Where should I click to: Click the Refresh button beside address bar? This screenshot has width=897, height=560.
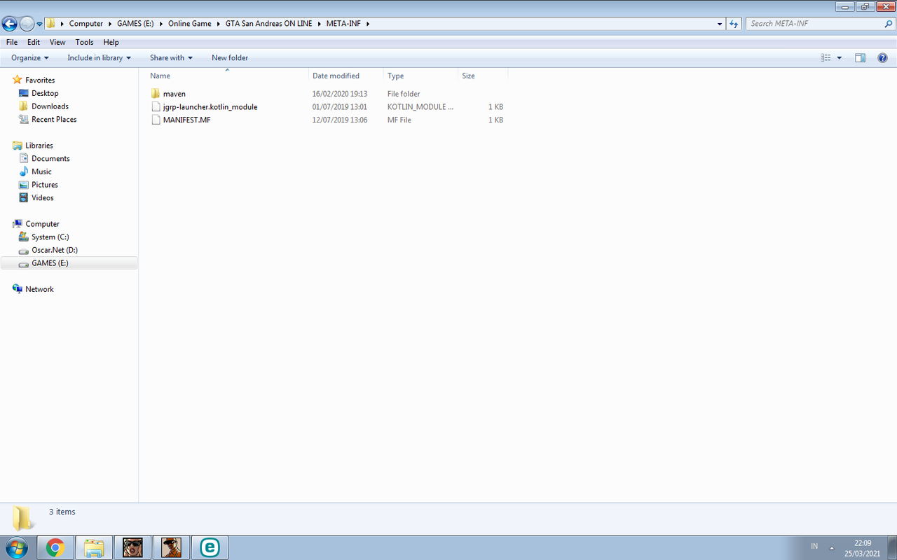point(734,24)
